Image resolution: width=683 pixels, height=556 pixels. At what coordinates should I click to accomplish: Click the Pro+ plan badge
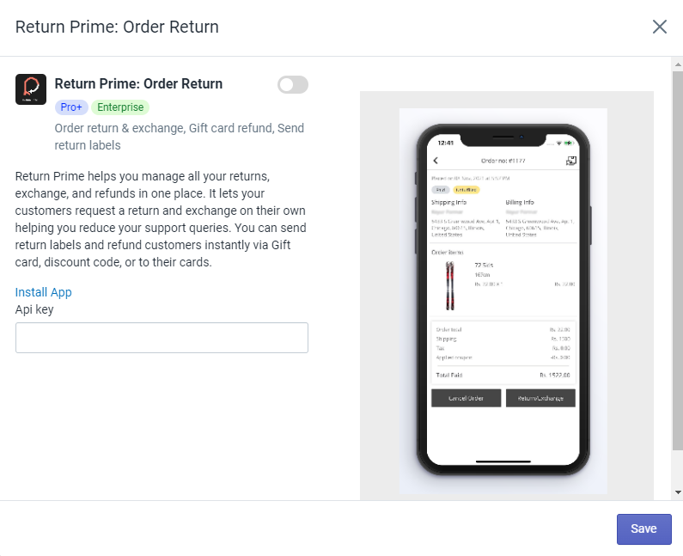(71, 107)
